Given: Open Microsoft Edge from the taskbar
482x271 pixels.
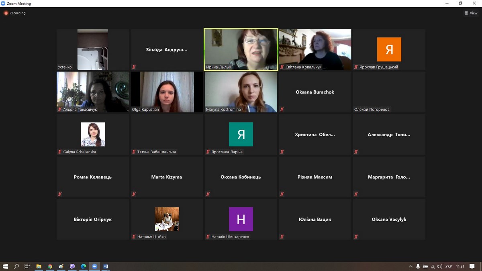Looking at the screenshot, I should (84, 266).
